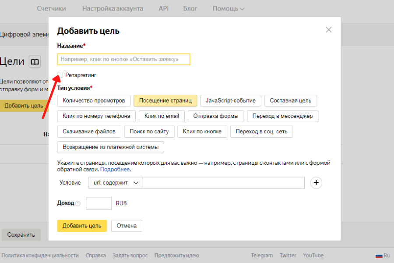Select Клик по номеру телефона option
The height and width of the screenshot is (263, 394).
point(96,116)
